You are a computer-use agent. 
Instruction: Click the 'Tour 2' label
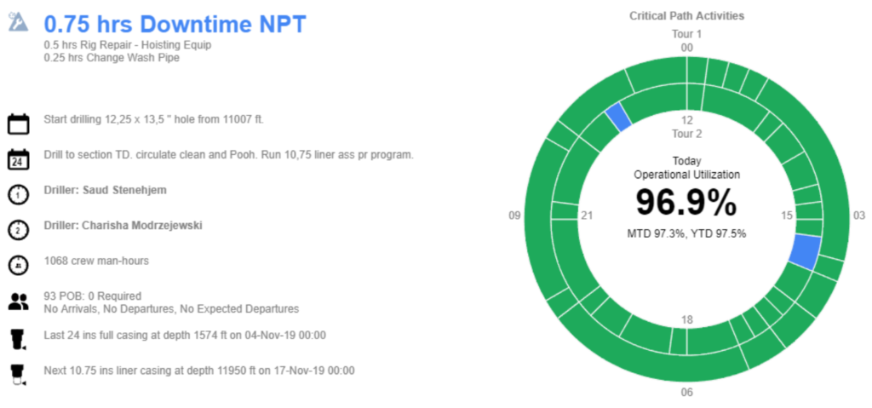687,134
